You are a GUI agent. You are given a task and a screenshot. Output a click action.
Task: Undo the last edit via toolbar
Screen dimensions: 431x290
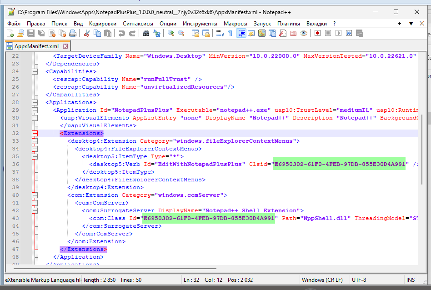121,34
